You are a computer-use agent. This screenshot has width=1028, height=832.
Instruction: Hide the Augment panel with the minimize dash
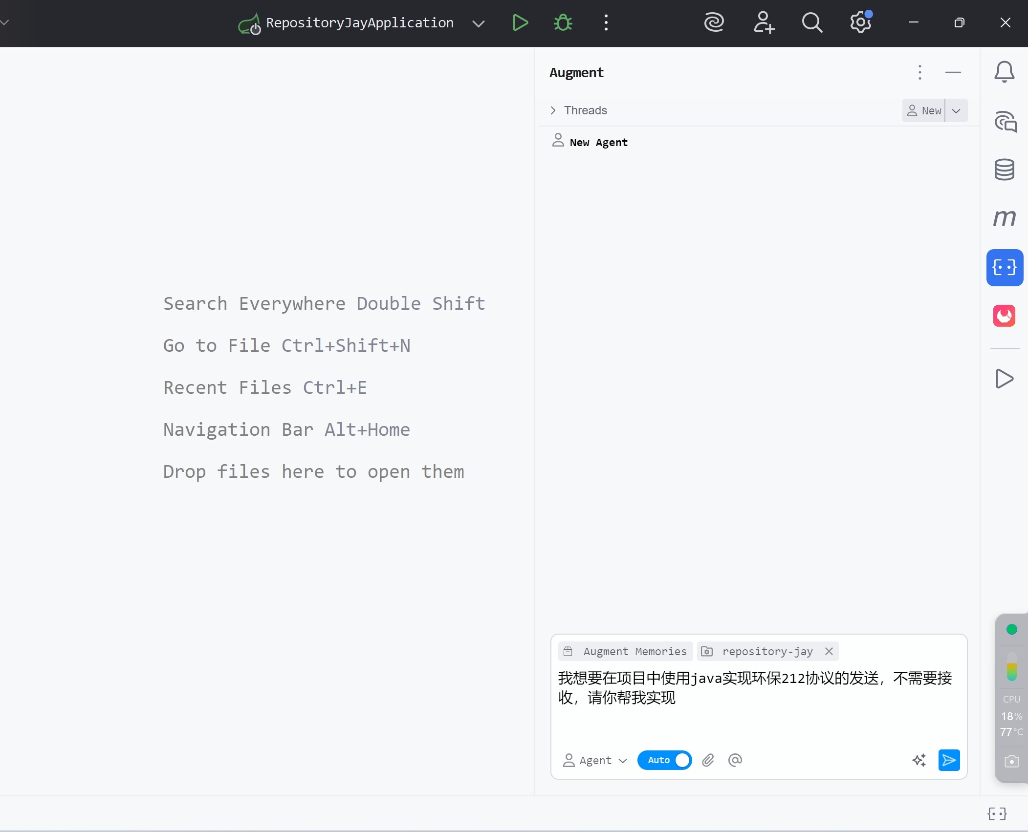pyautogui.click(x=953, y=72)
